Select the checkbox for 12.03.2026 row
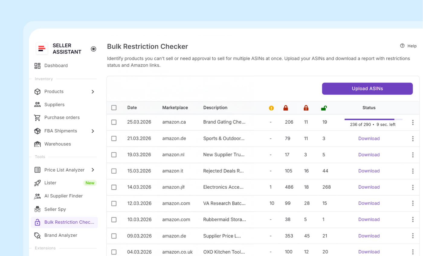The width and height of the screenshot is (423, 256). (114, 203)
